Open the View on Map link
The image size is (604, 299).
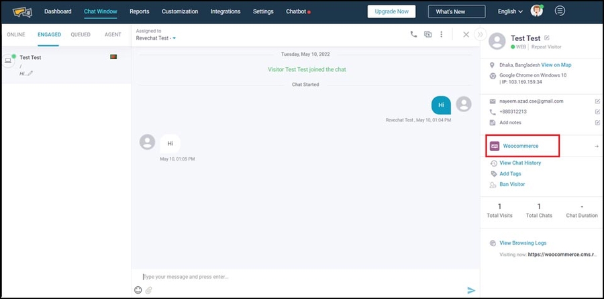pyautogui.click(x=556, y=65)
